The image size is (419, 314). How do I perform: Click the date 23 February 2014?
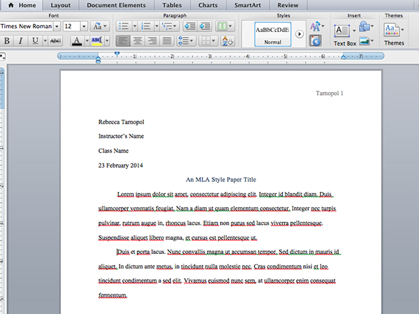121,165
